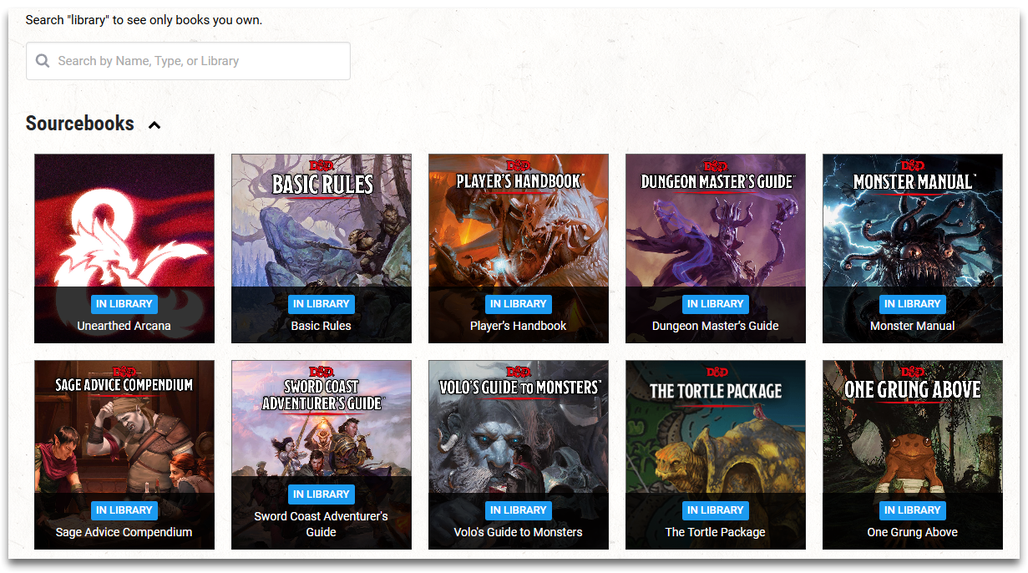This screenshot has width=1028, height=573.
Task: Select the One Grung Above title caption
Action: coord(913,532)
